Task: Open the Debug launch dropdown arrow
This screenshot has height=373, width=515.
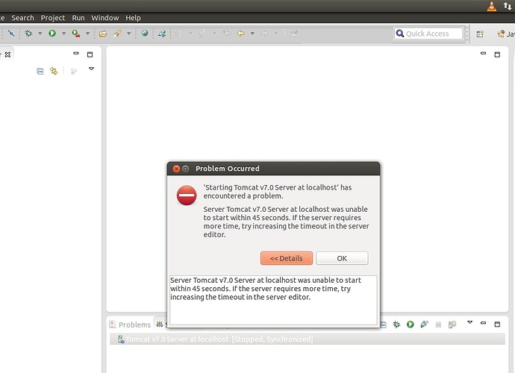Action: [40, 33]
